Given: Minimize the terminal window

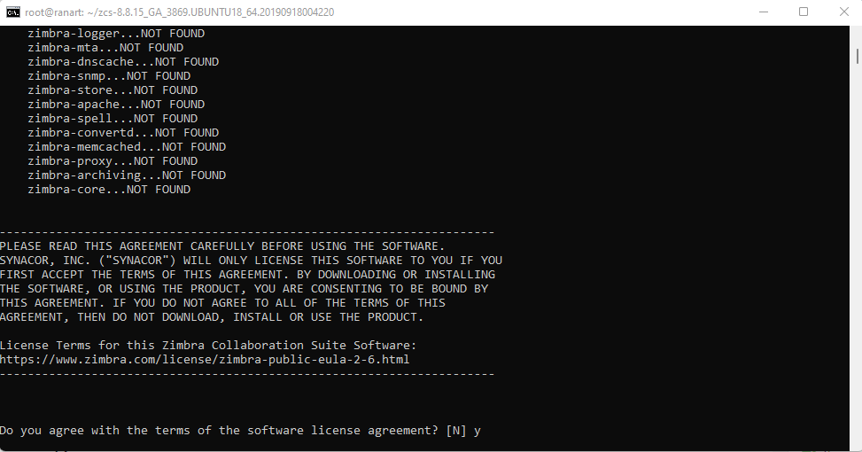Looking at the screenshot, I should [764, 12].
